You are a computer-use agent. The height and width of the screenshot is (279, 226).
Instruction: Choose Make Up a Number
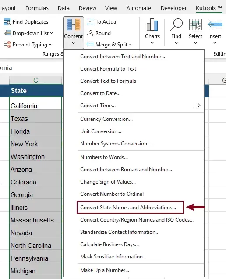click(134, 270)
